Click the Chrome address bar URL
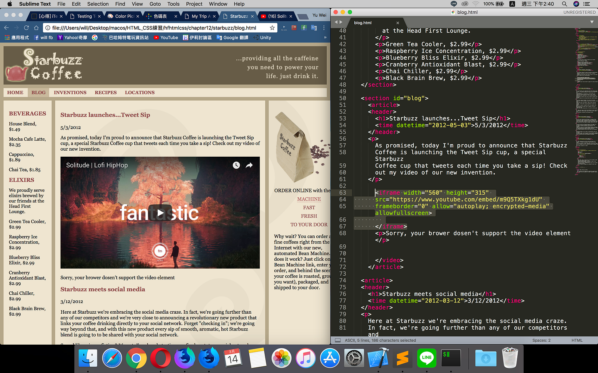 [154, 28]
